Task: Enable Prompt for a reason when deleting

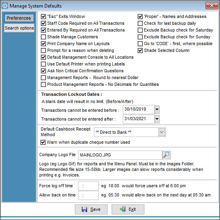Action: [x=43, y=51]
